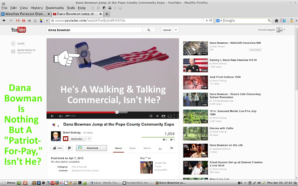Report video with the flag icon
Viewport: 298px width, 186px height.
click(x=171, y=148)
